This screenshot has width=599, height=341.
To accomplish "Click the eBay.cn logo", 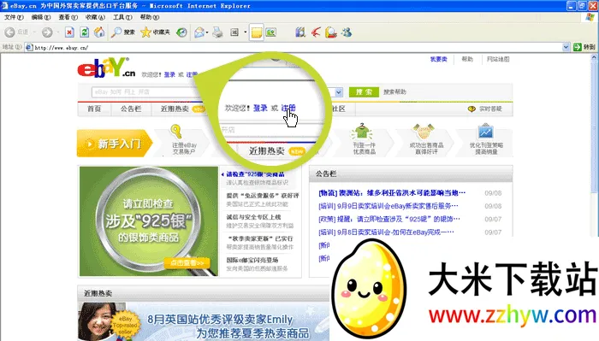I will tap(106, 68).
